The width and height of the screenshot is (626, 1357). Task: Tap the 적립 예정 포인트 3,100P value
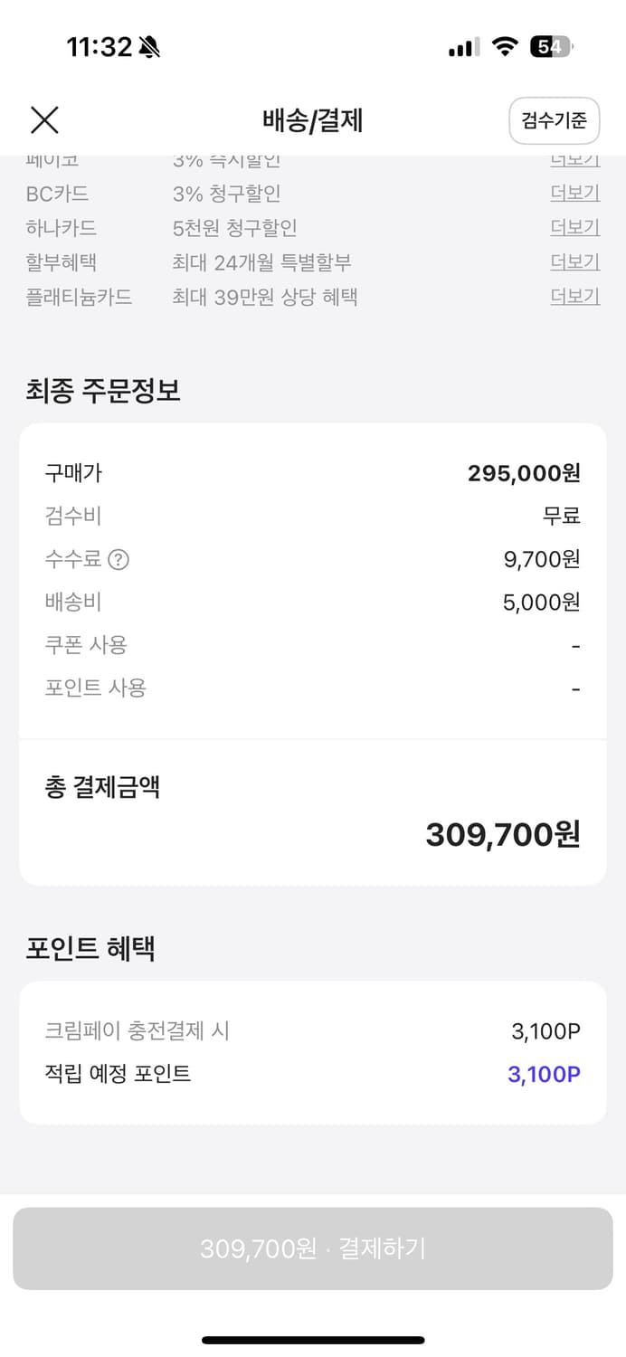[542, 1074]
